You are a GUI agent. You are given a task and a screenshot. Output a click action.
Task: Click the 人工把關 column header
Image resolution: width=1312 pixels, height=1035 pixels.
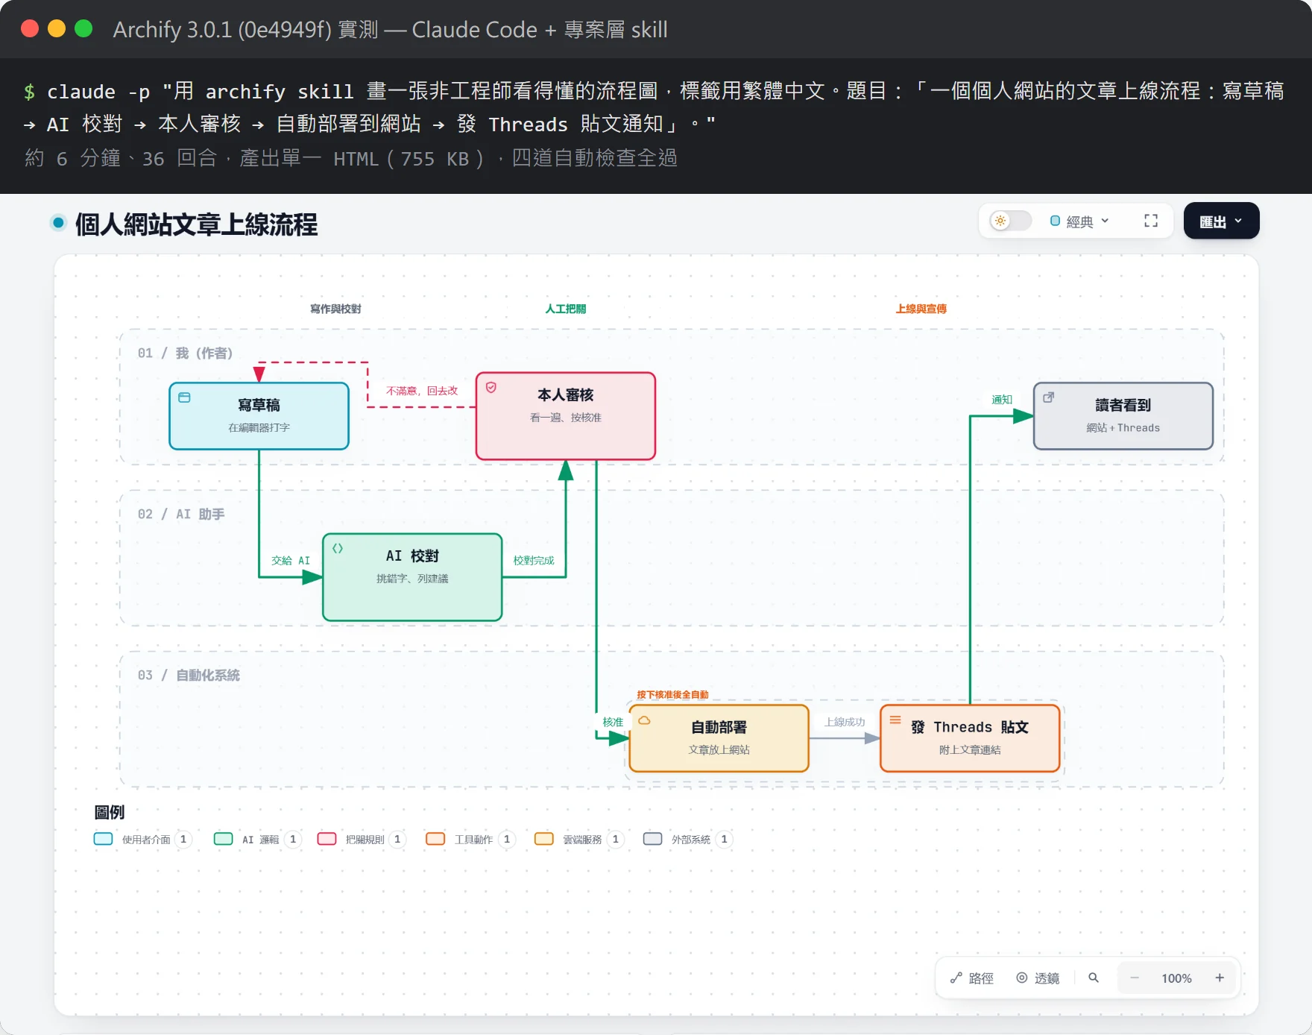click(566, 309)
